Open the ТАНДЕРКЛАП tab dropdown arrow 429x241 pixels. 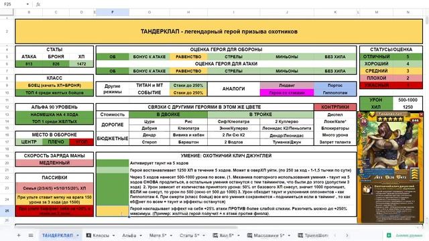click(x=78, y=235)
